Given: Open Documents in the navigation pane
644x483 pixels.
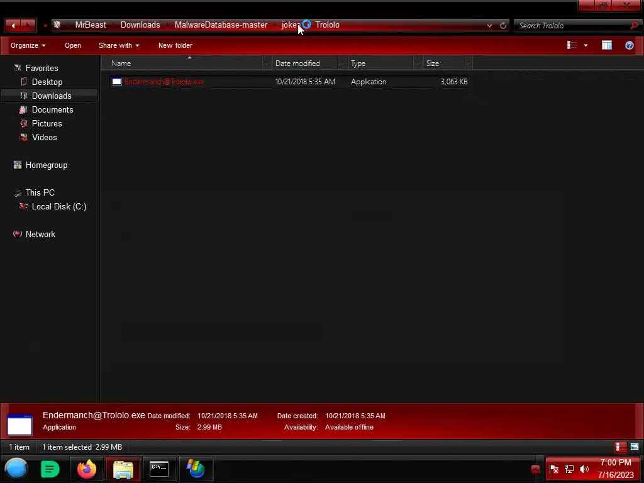Looking at the screenshot, I should tap(53, 109).
